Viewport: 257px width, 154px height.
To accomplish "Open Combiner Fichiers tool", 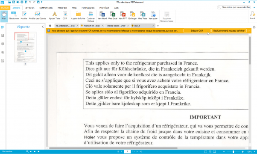I will [91, 17].
